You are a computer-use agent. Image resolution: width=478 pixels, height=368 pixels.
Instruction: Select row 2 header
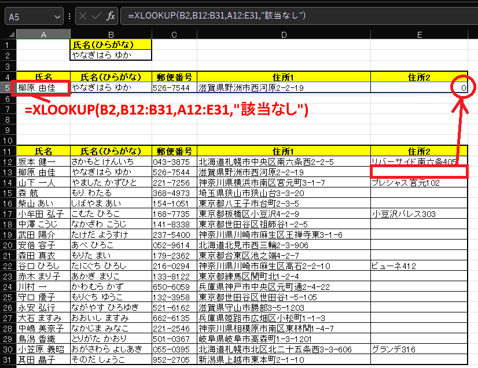click(x=8, y=56)
